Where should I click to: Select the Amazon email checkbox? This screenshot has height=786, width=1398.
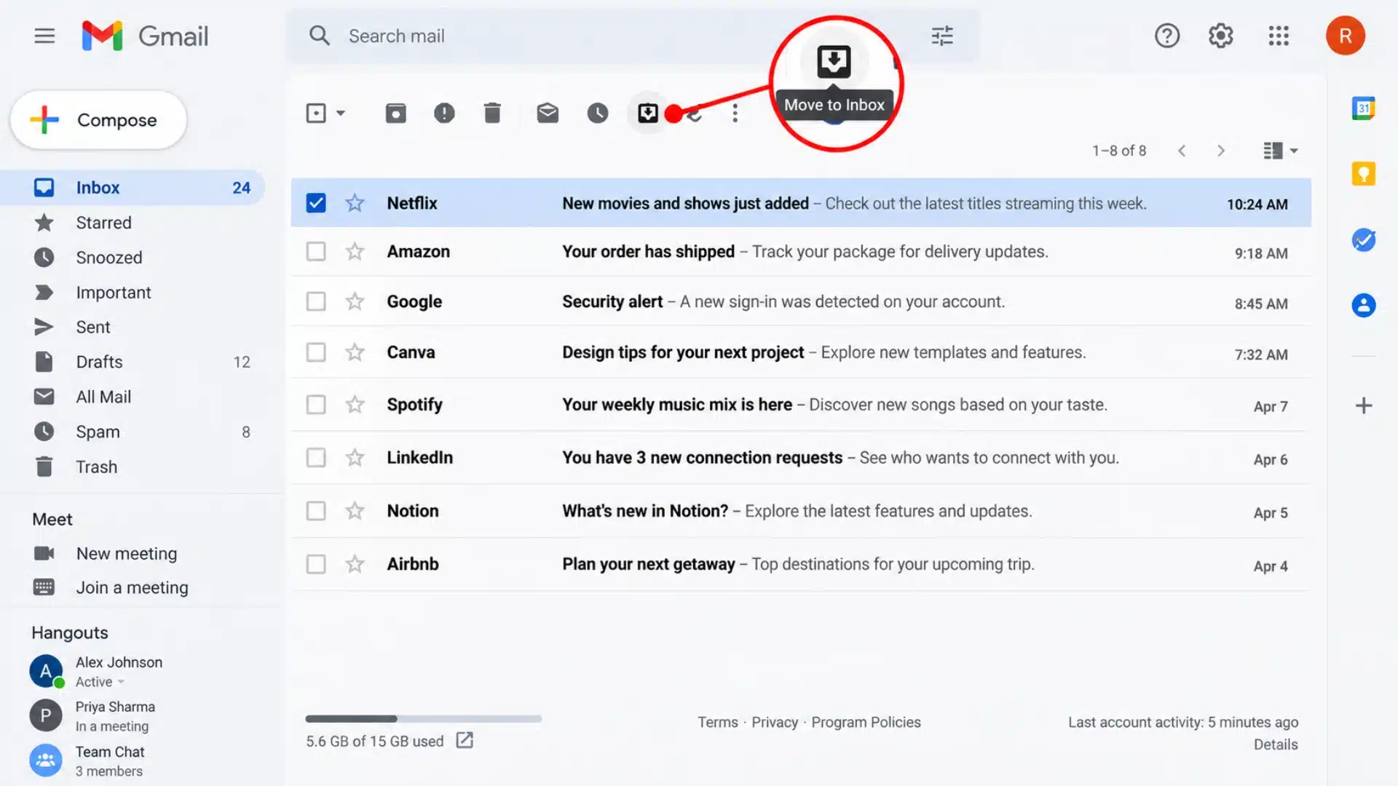(315, 252)
